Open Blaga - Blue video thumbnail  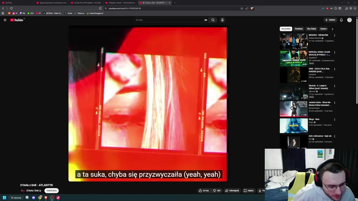294,126
